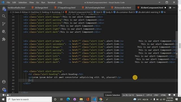Open File Explorer from taskbar
This screenshot has width=181, height=102.
[81, 99]
